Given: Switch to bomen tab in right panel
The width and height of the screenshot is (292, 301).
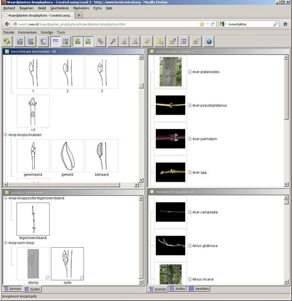Looking at the screenshot, I should click(x=158, y=289).
